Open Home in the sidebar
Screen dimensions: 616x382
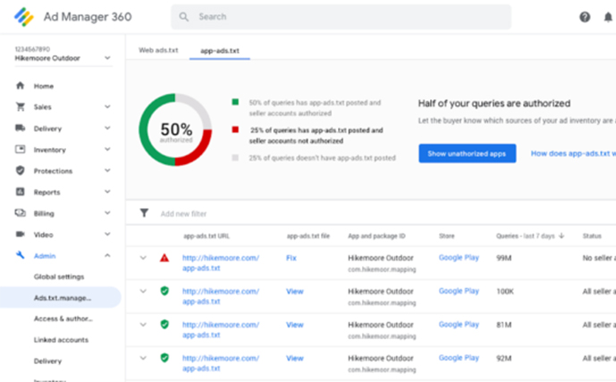[44, 86]
